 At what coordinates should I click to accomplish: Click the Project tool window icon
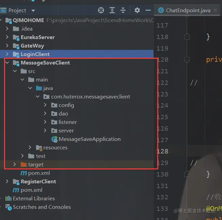click(3, 11)
